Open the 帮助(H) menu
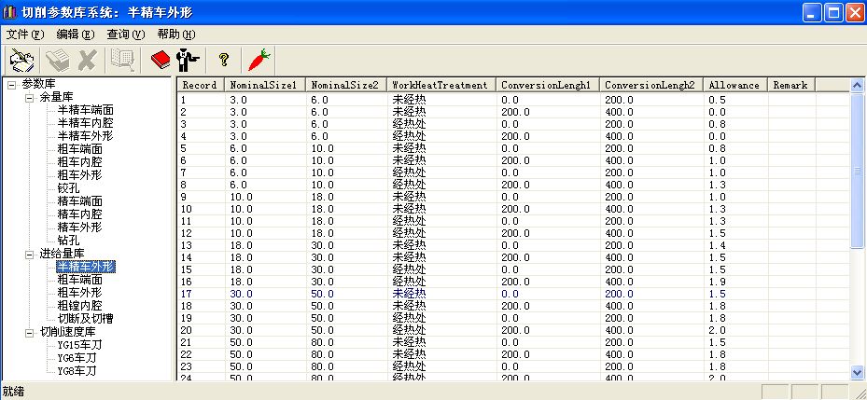The height and width of the screenshot is (400, 867). click(x=176, y=34)
